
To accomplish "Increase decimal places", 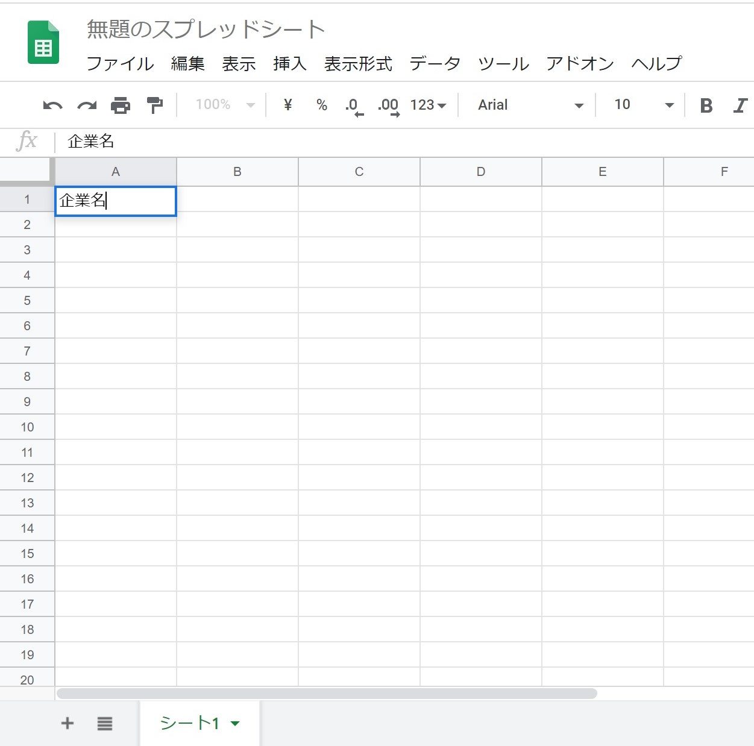I will click(388, 106).
